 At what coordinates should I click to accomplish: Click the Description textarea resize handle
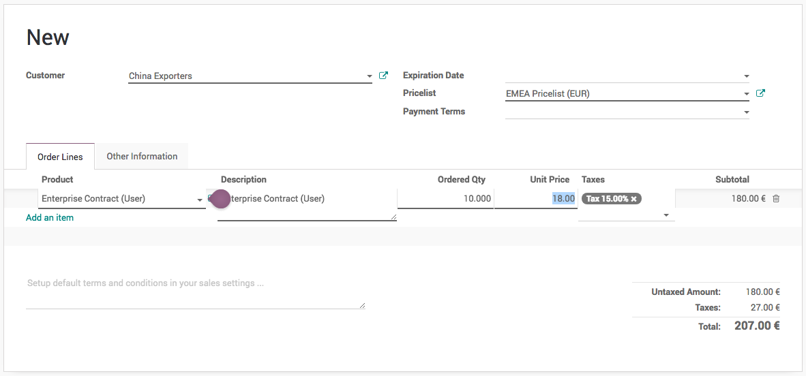[393, 217]
